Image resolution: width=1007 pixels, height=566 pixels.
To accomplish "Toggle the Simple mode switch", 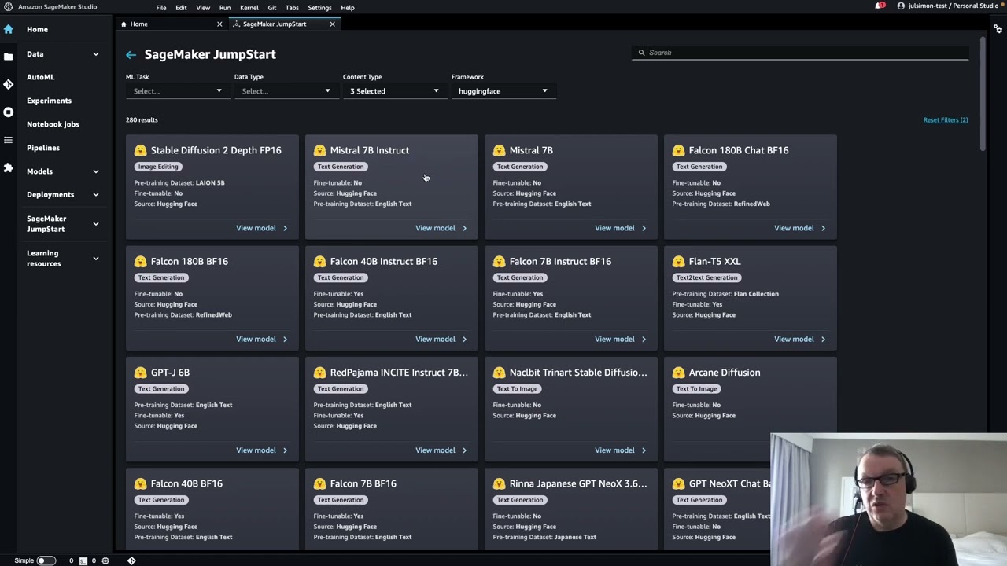I will (46, 560).
